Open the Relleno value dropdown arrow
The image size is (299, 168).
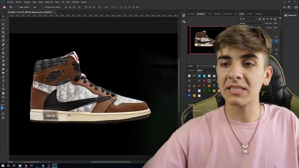(x=279, y=28)
